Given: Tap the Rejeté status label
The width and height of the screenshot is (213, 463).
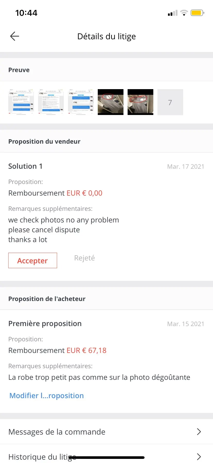Looking at the screenshot, I should click(x=84, y=258).
